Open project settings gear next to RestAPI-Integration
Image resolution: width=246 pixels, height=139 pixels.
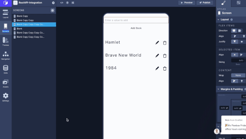point(53,3)
